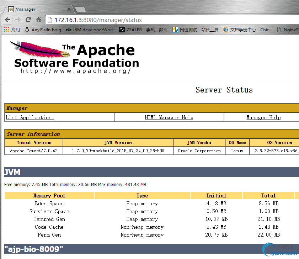
Task: Click Eden Space total value 8.56 MB
Action: click(x=268, y=203)
